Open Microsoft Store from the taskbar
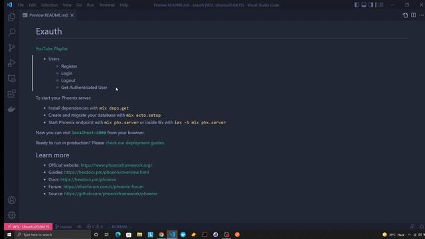 point(129,234)
